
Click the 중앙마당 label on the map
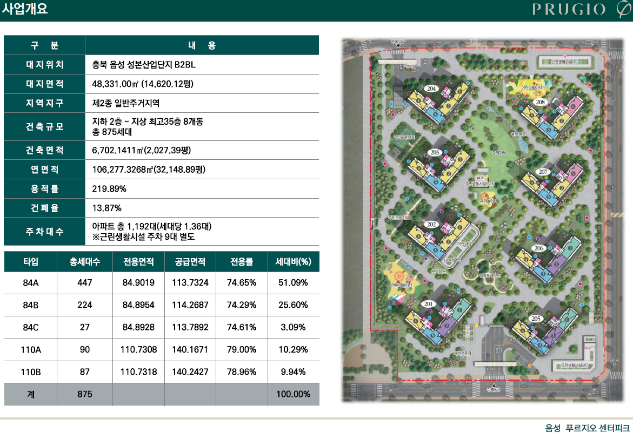click(x=499, y=153)
